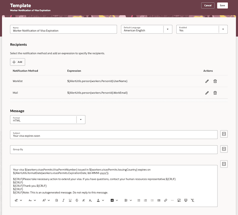Screen dimensions: 238x215
Task: Insert an image into message
Action: 179,200
